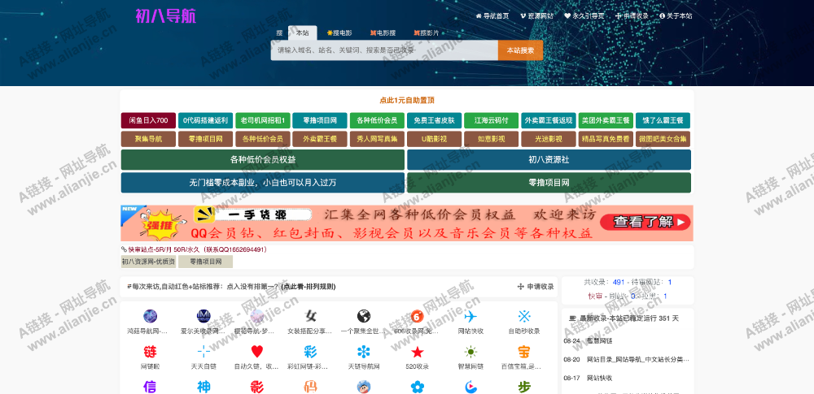The height and width of the screenshot is (394, 814).
Task: Open the 爱尔美收录网 site icon
Action: pyautogui.click(x=203, y=316)
